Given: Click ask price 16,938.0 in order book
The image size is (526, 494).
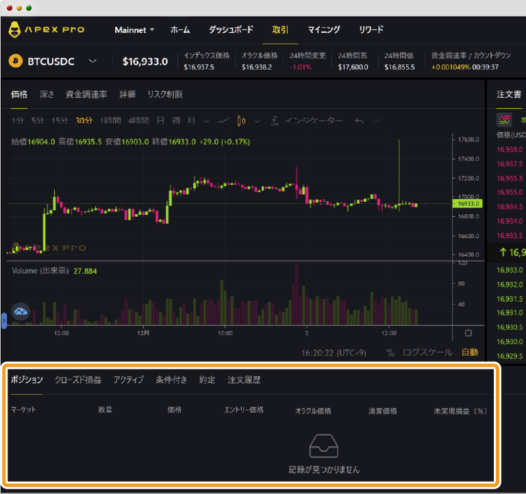Looking at the screenshot, I should click(x=510, y=149).
